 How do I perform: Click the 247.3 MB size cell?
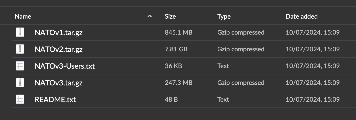(x=179, y=83)
